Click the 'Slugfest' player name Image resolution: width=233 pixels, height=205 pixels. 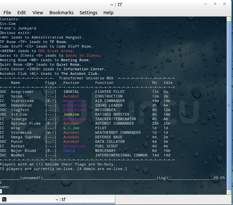(x=20, y=110)
